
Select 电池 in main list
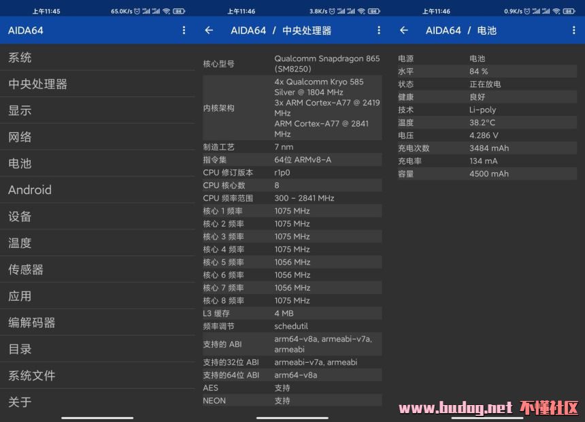click(97, 164)
